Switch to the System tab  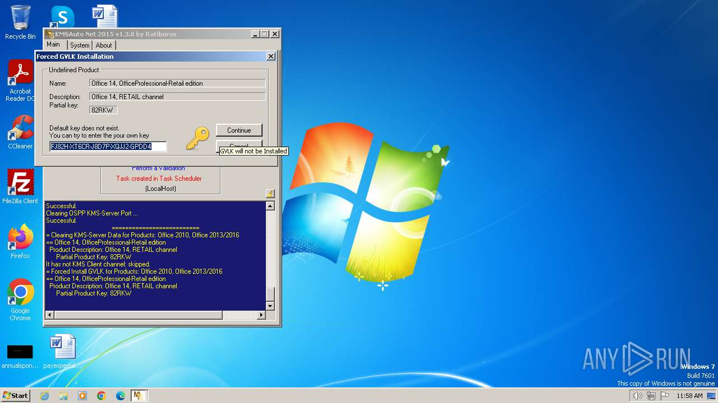coord(80,45)
